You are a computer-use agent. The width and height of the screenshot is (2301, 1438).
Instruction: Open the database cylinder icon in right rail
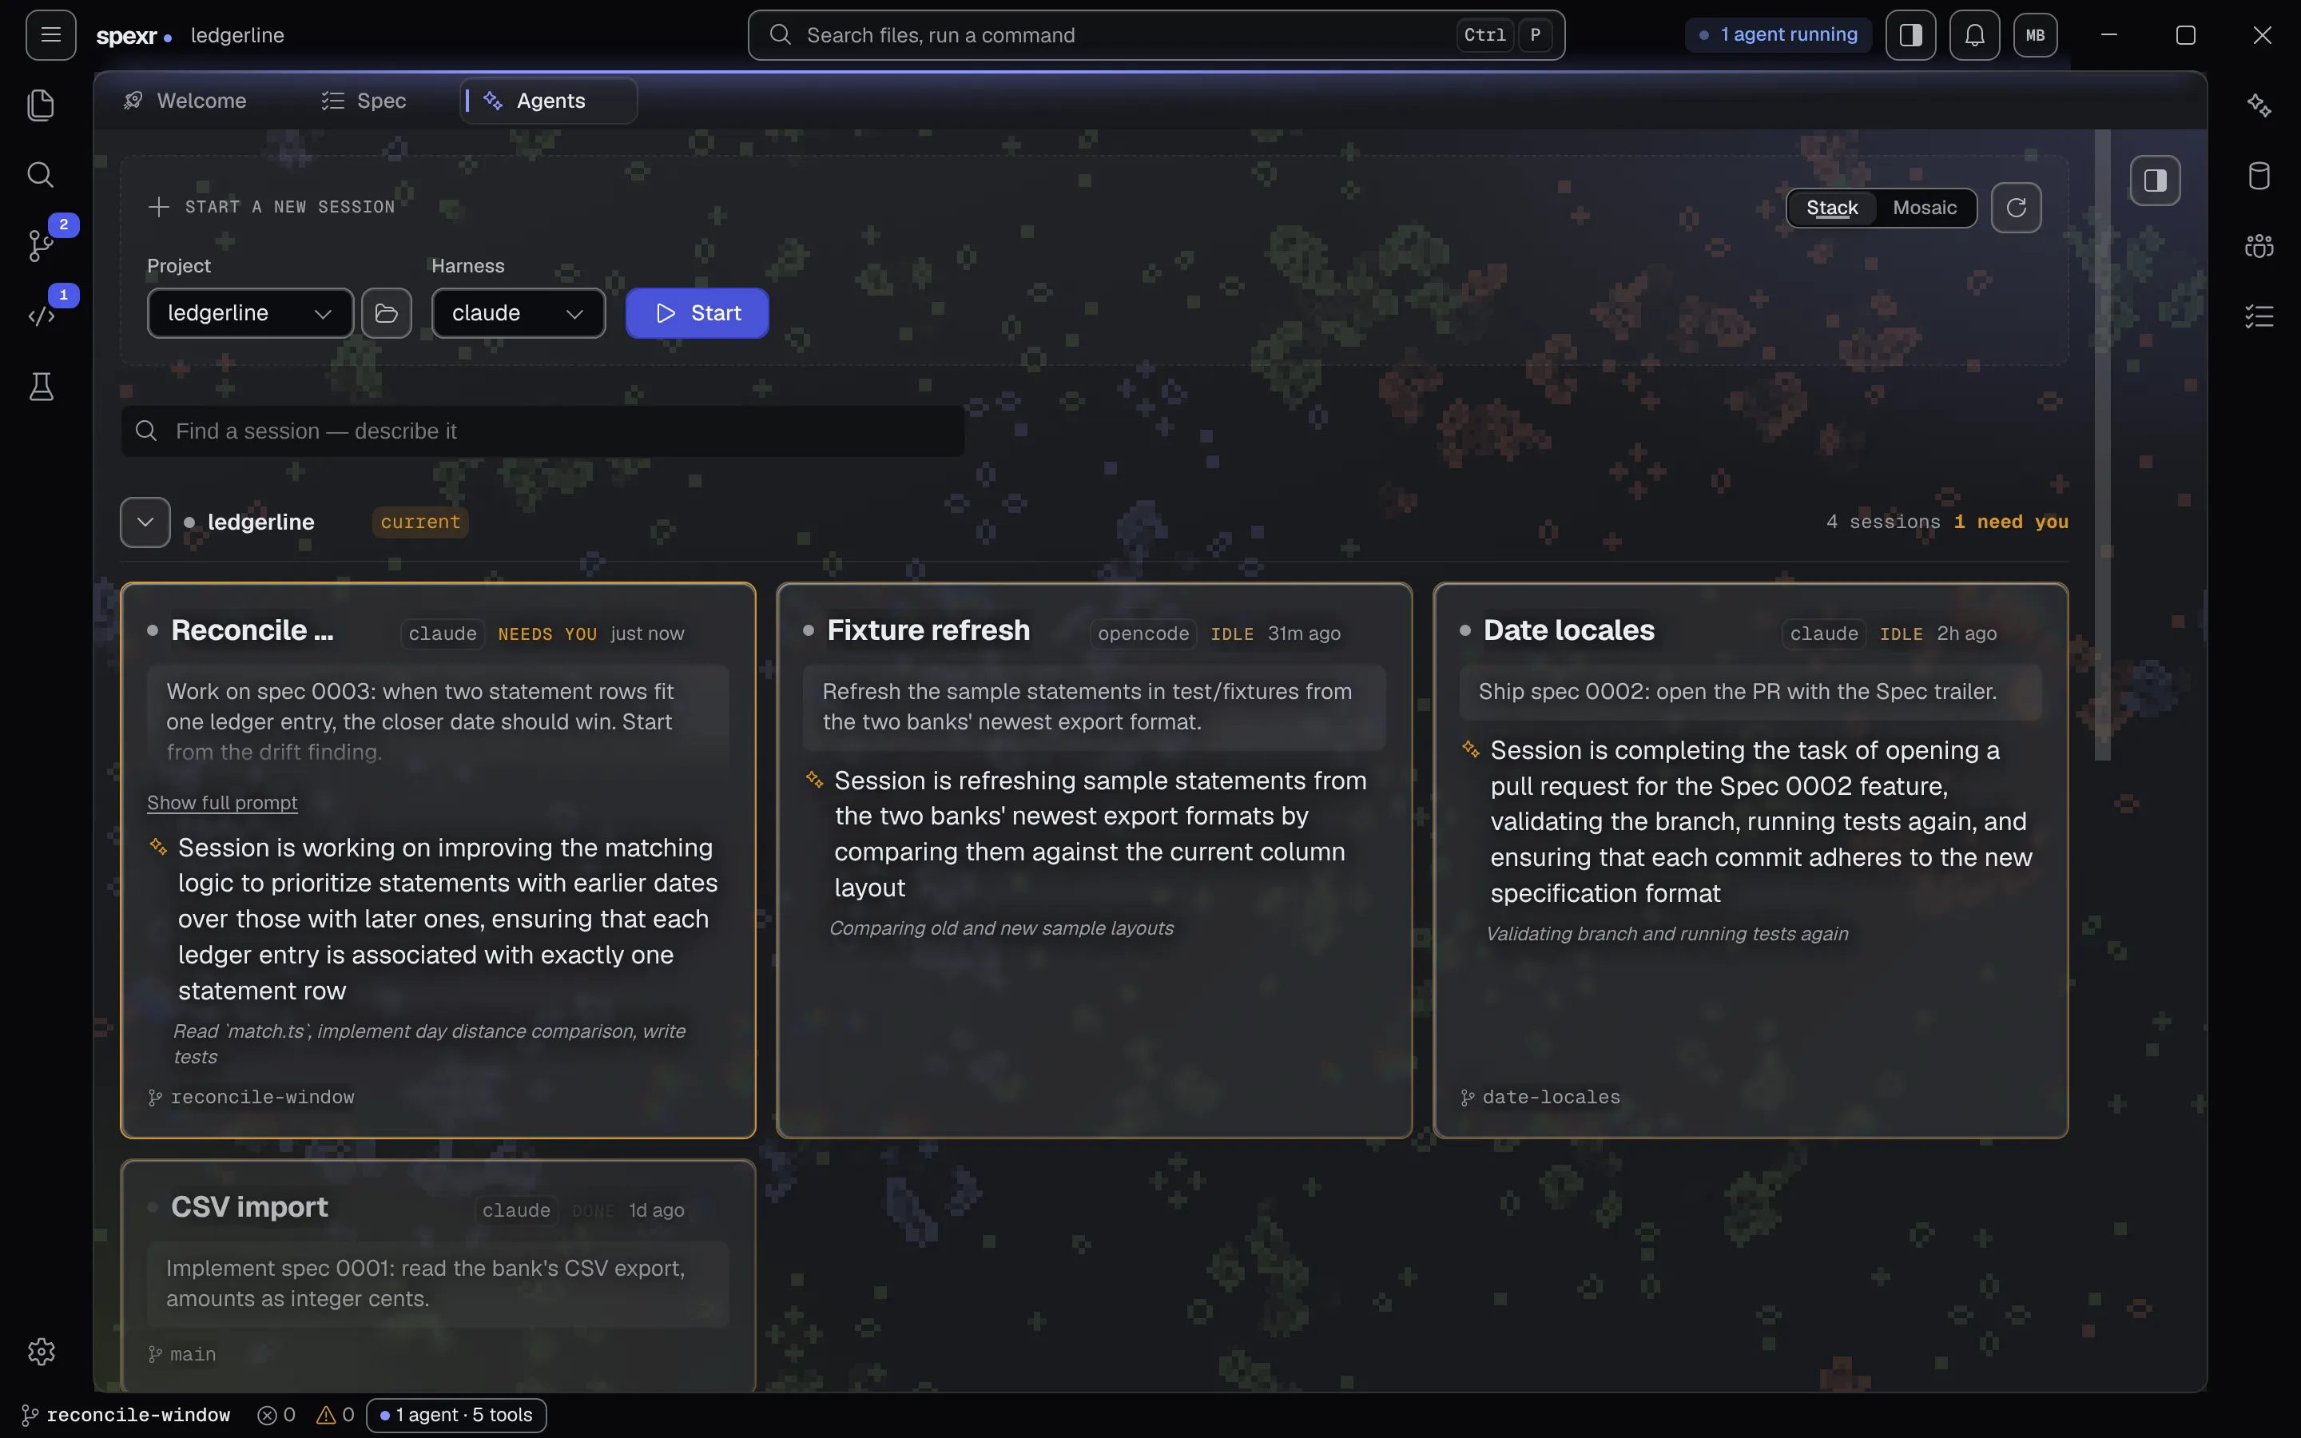click(2259, 175)
